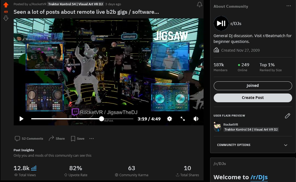The image size is (296, 182).
Task: Save the post
Action: tap(78, 139)
